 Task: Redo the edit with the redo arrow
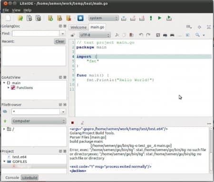click(x=148, y=35)
